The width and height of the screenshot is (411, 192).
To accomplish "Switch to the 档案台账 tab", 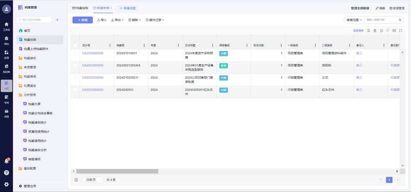I will tap(80, 8).
